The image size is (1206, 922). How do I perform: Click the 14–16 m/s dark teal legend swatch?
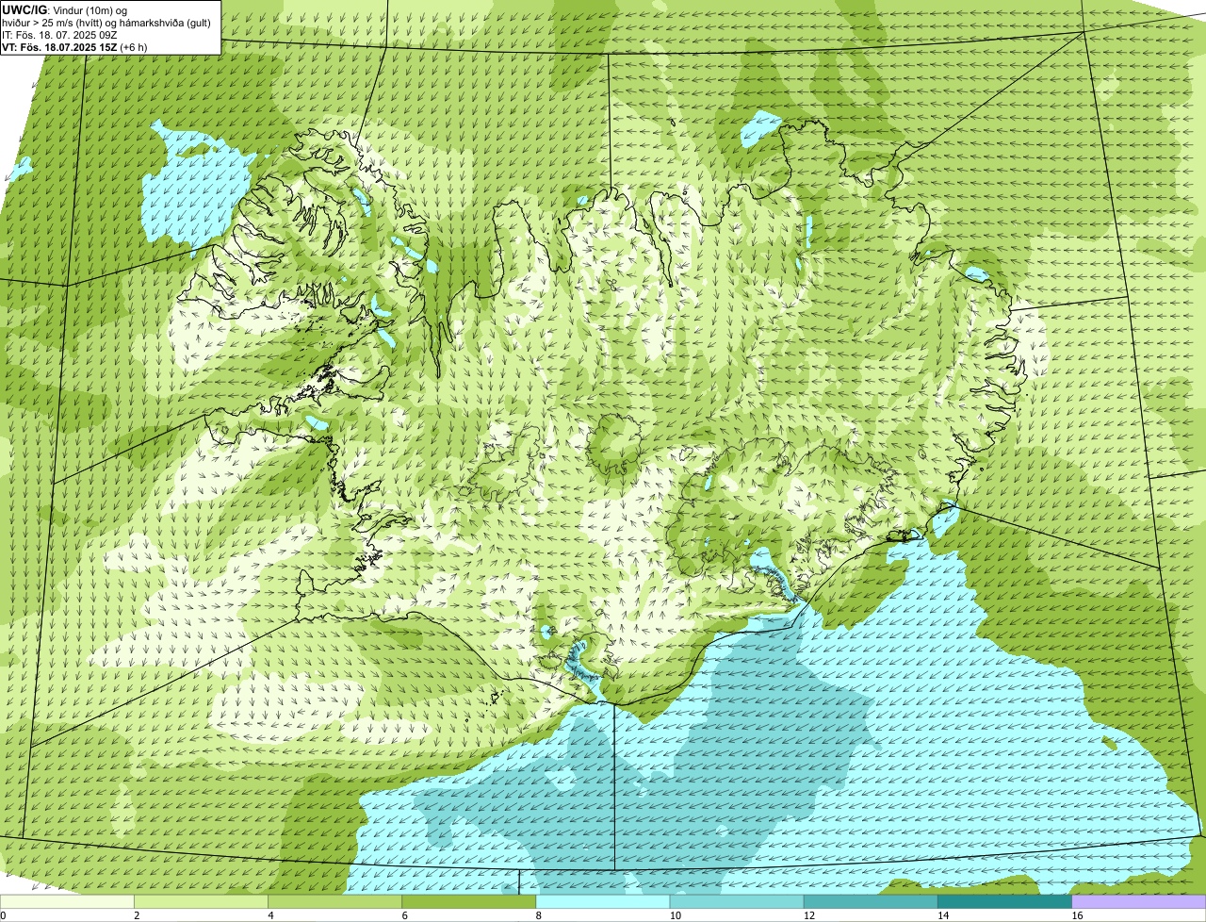point(1005,902)
